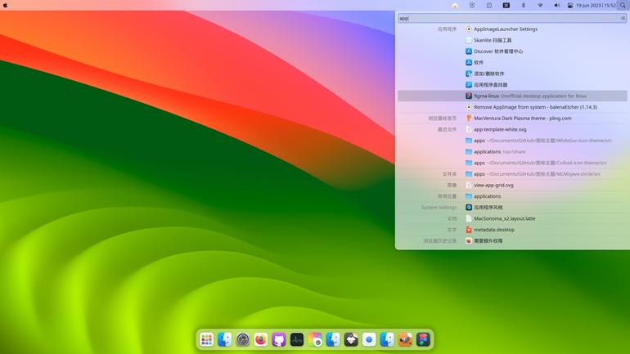This screenshot has width=630, height=354.
Task: Click the search field containing "app"
Action: [512, 18]
